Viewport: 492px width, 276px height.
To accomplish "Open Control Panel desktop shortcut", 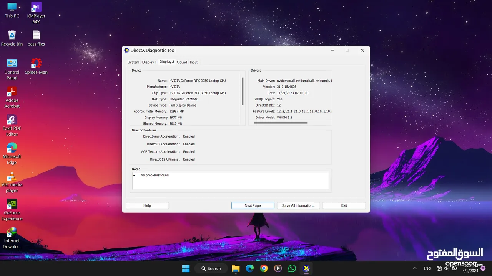I will (x=12, y=69).
